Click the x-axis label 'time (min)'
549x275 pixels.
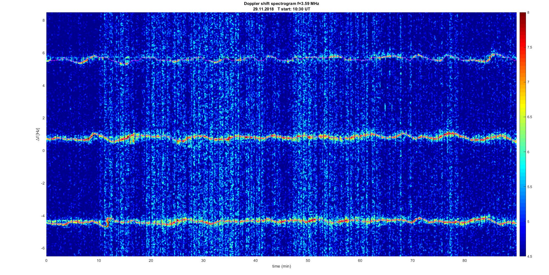(281, 266)
